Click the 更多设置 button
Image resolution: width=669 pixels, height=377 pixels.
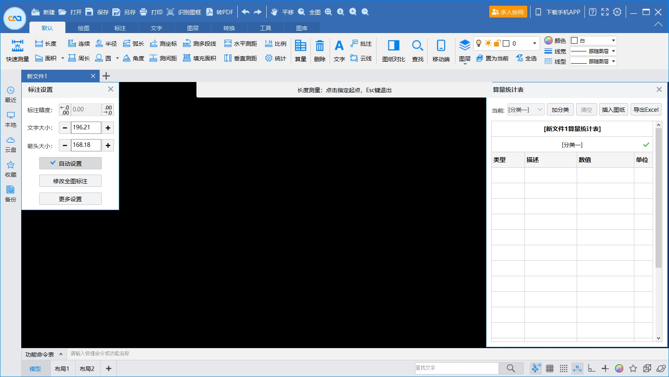(x=70, y=199)
